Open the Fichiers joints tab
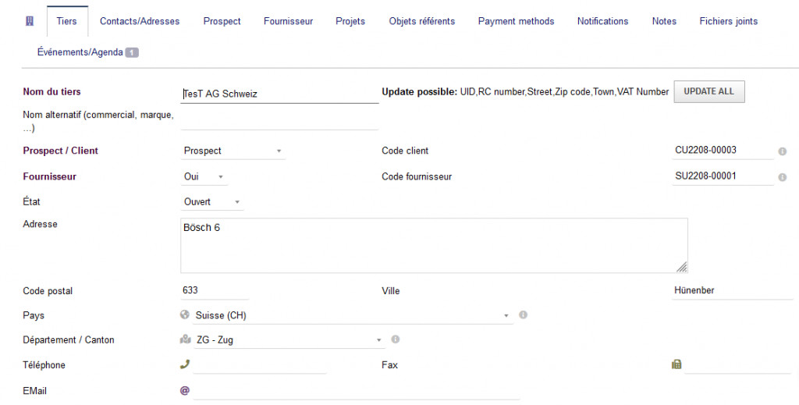This screenshot has width=799, height=405. 728,21
